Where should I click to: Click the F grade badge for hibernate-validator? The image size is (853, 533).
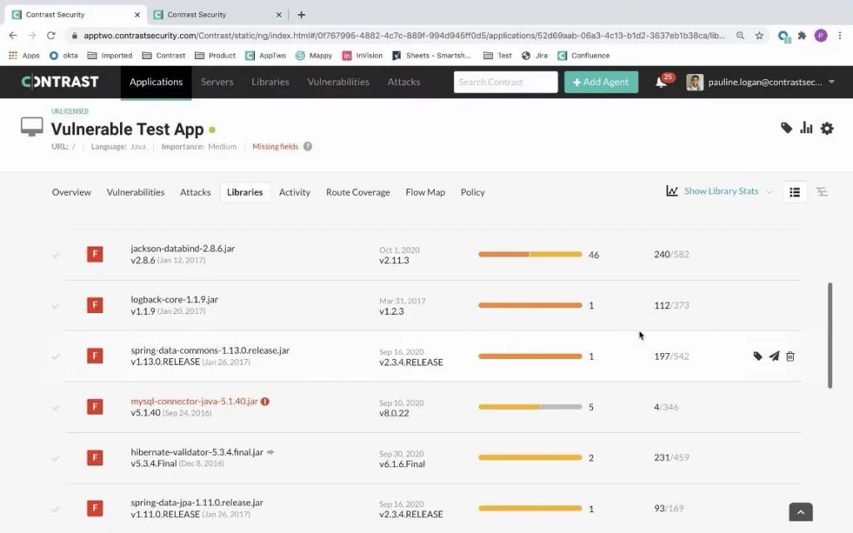pos(95,457)
